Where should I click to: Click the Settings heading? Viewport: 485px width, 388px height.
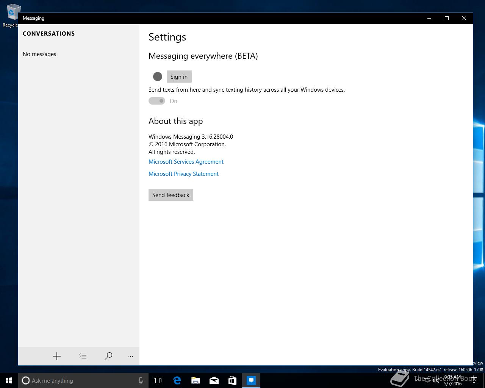tap(167, 37)
